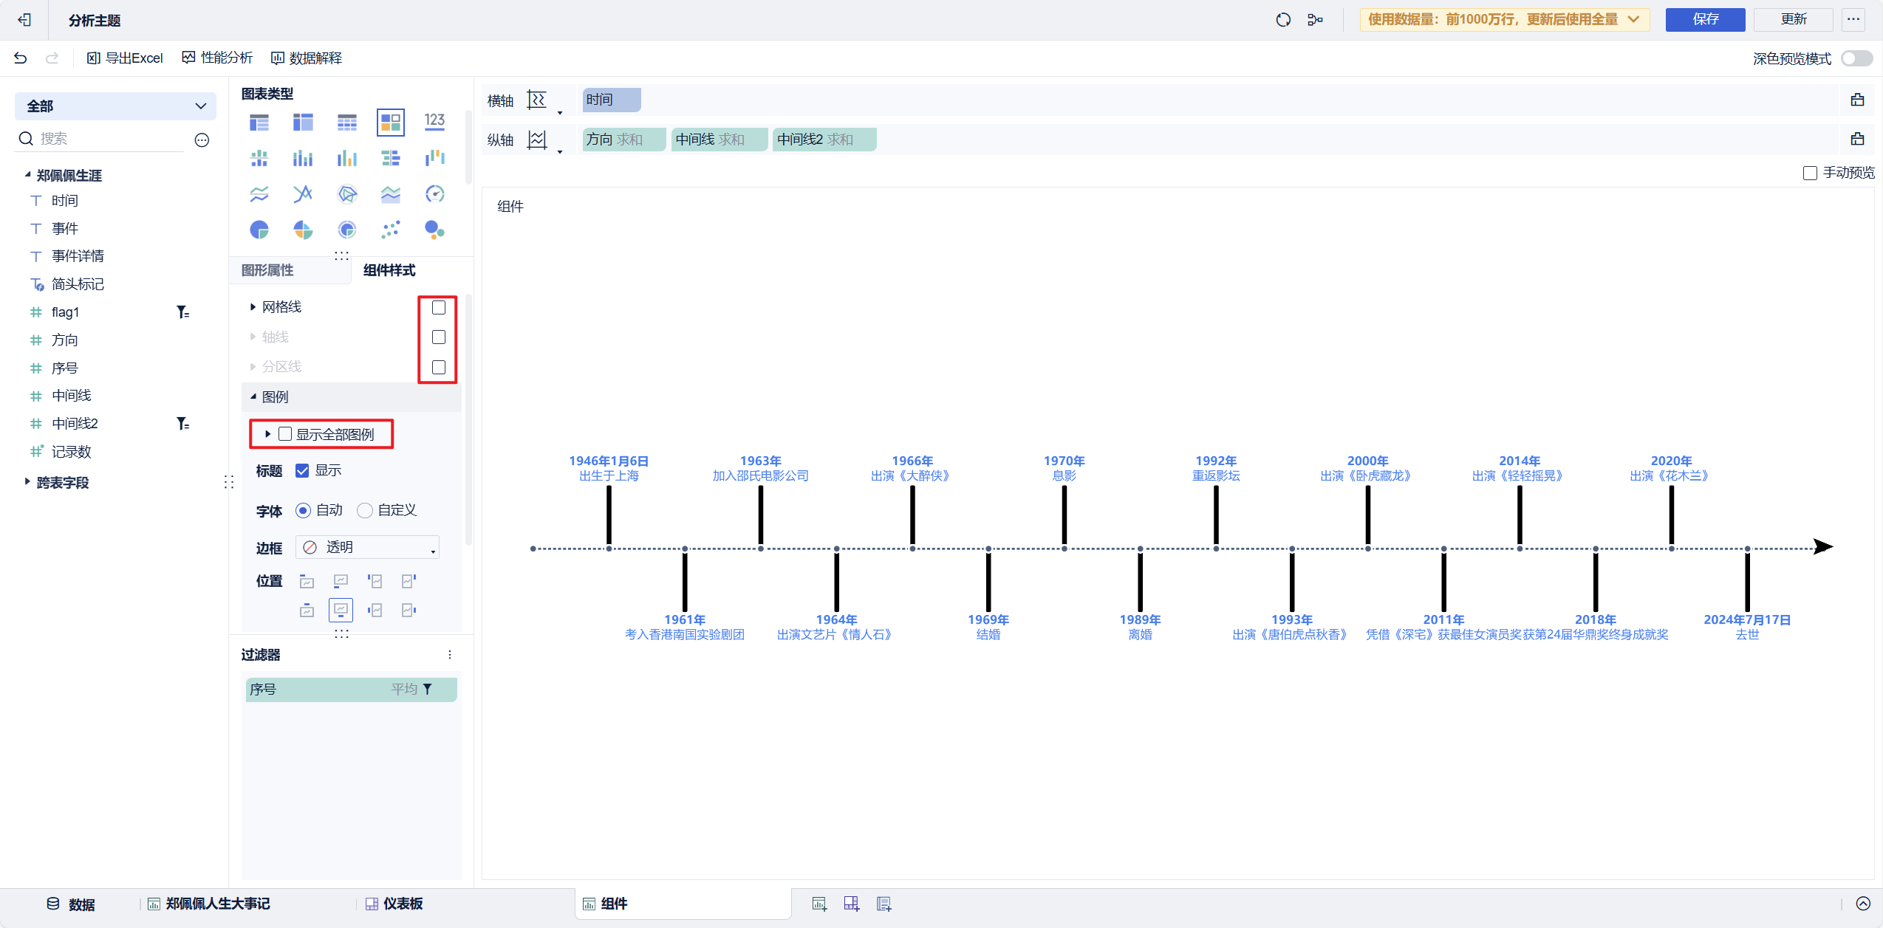This screenshot has height=928, width=1883.
Task: Open the 数据 bottom tab
Action: (71, 904)
